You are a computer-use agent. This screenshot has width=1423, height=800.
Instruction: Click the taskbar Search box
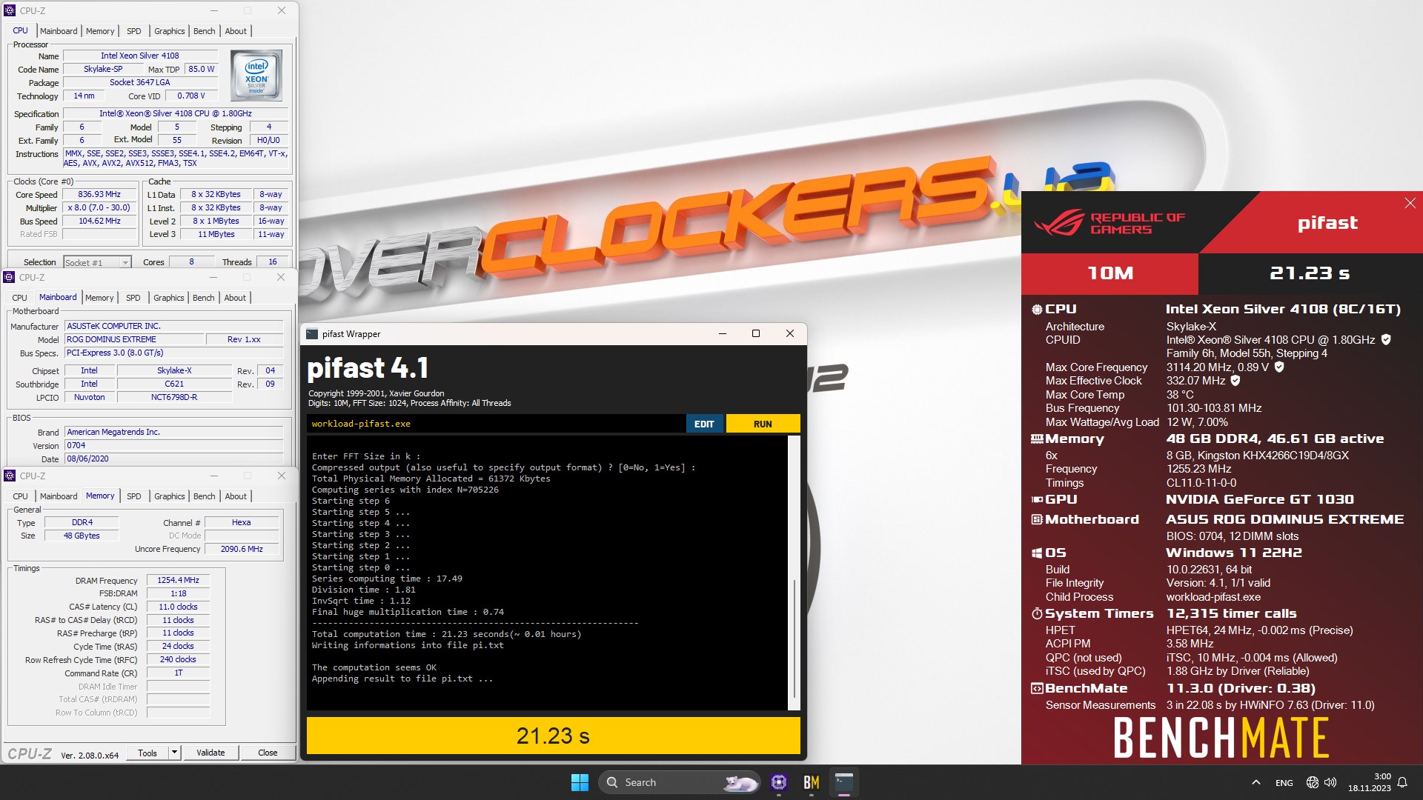click(680, 782)
